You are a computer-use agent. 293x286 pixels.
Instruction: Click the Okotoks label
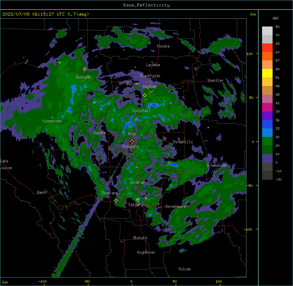[140, 238]
